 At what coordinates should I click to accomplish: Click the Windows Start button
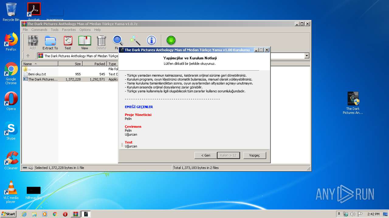click(9, 214)
